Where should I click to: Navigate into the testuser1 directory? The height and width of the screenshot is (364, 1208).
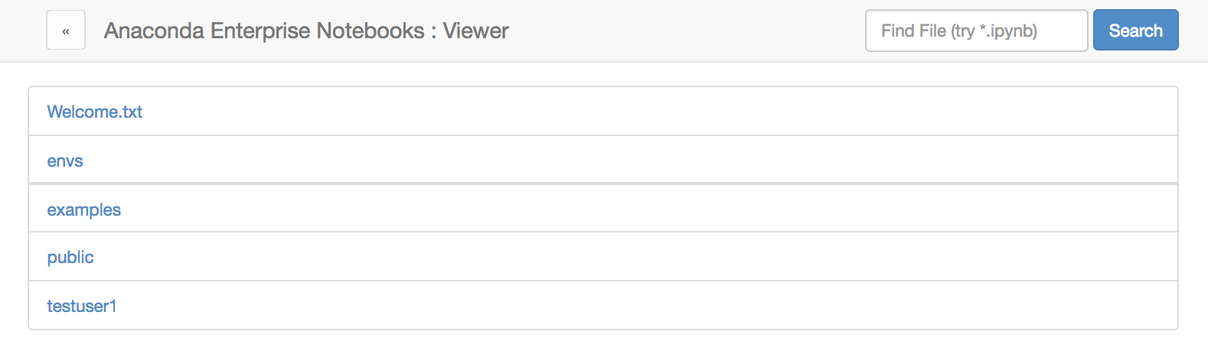point(82,306)
